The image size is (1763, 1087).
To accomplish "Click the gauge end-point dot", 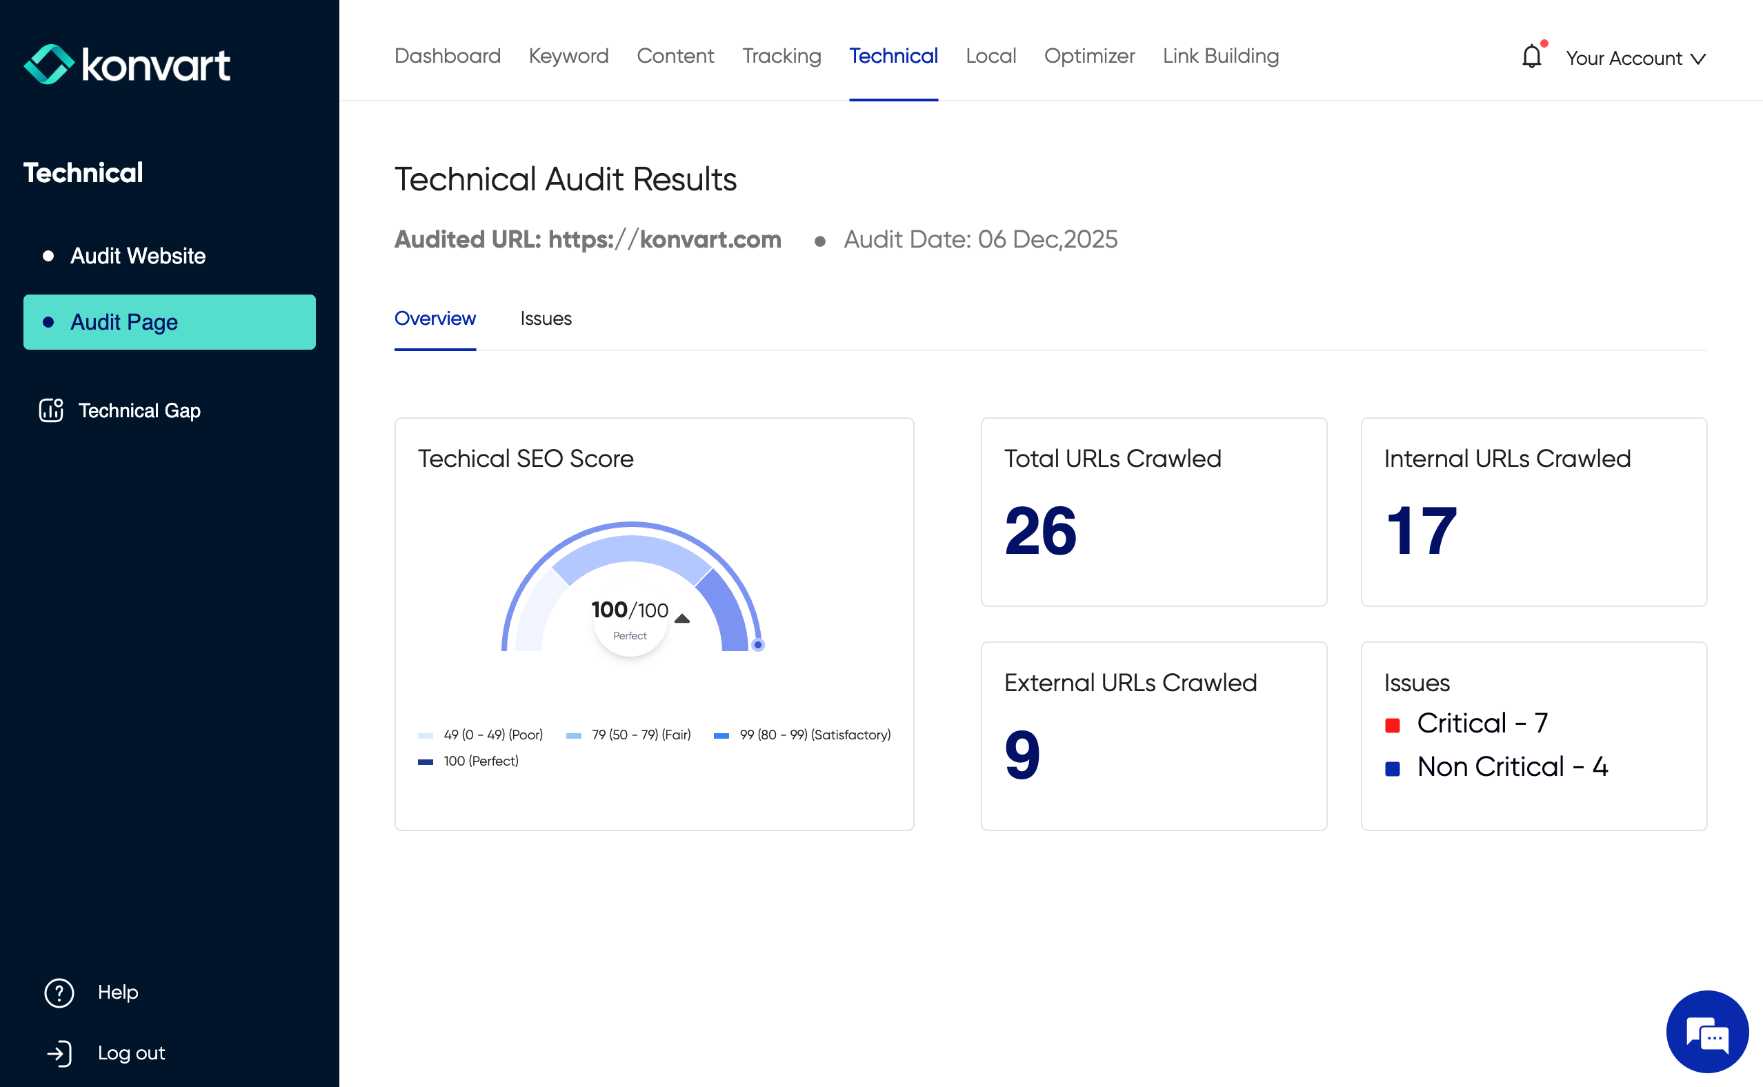I will click(757, 645).
